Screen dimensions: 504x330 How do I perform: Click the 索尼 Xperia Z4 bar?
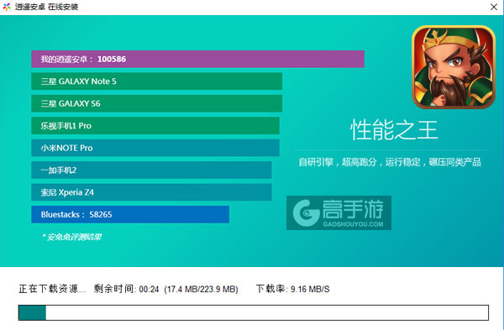151,192
